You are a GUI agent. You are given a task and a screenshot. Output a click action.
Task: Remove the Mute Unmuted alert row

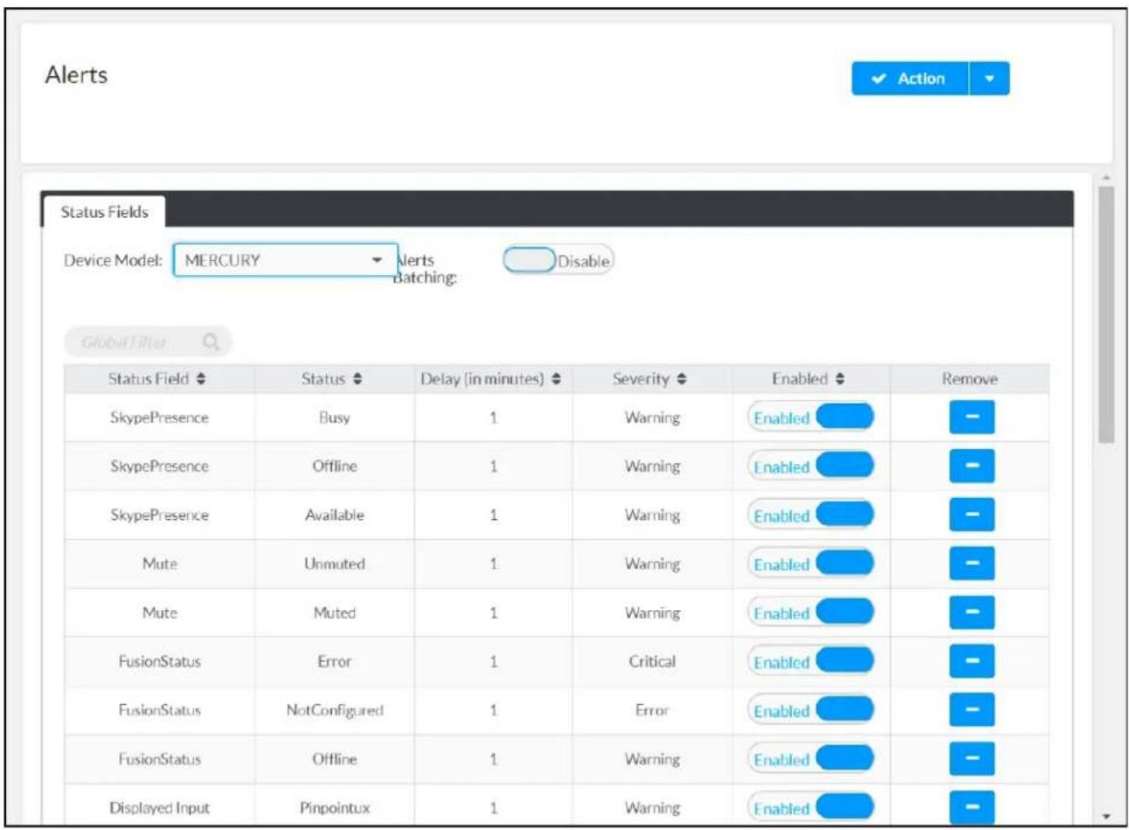pos(971,565)
